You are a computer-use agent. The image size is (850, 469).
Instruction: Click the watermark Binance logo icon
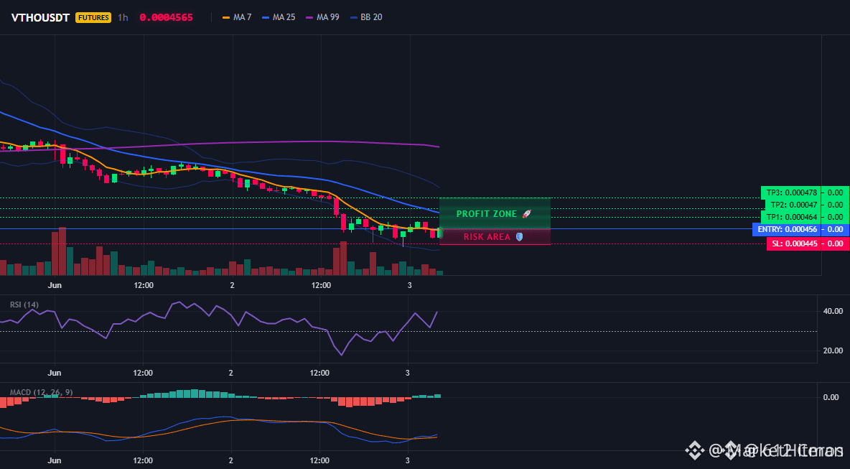coord(695,450)
